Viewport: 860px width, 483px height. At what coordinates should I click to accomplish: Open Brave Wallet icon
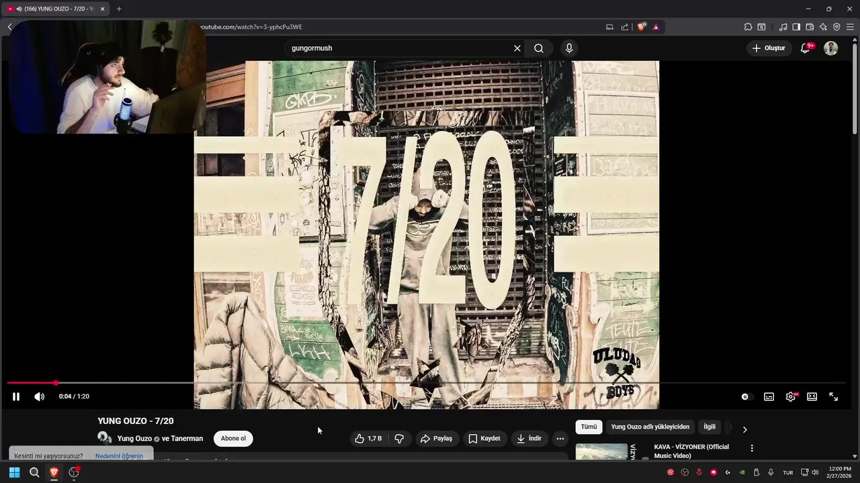coord(810,27)
